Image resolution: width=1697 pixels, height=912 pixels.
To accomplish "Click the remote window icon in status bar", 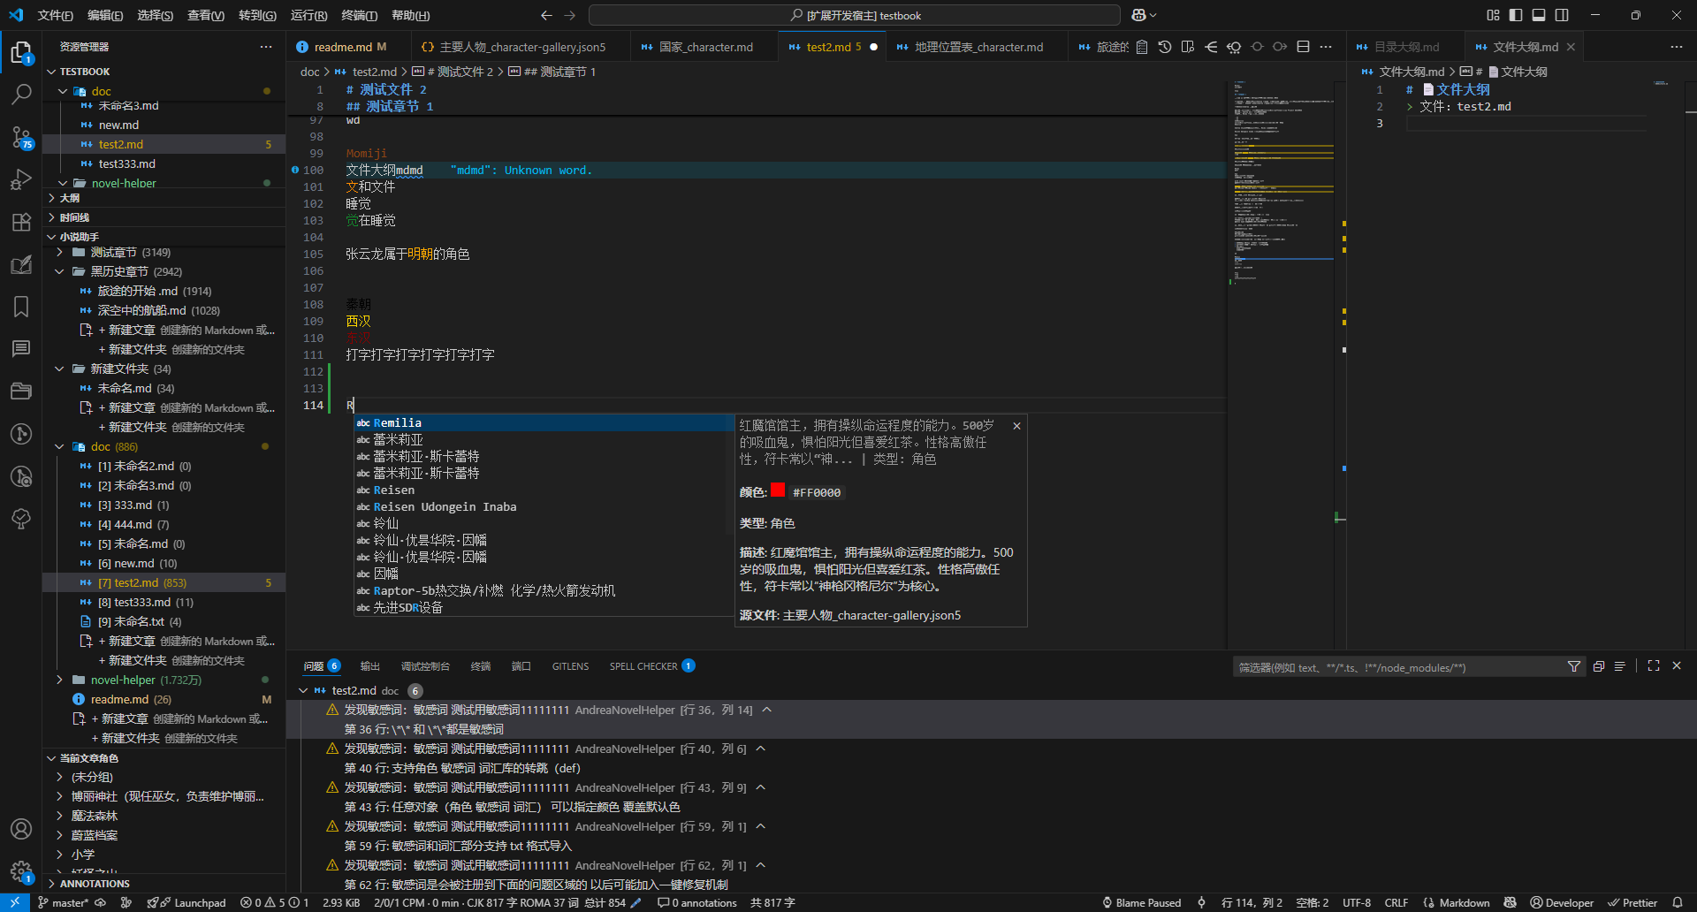I will (x=15, y=902).
